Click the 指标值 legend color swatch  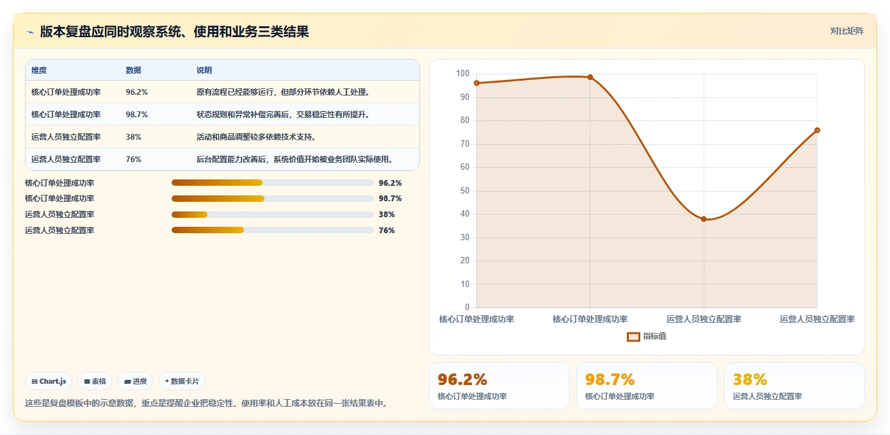pos(633,336)
